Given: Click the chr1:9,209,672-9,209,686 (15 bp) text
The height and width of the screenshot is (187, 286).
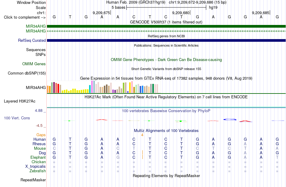Looking at the screenshot, I should tap(197, 2).
